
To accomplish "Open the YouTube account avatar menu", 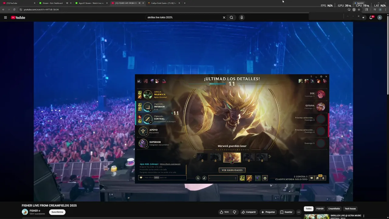I will (x=380, y=18).
